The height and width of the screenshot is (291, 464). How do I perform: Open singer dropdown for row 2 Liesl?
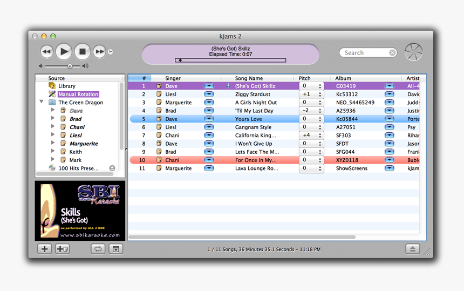click(x=209, y=94)
